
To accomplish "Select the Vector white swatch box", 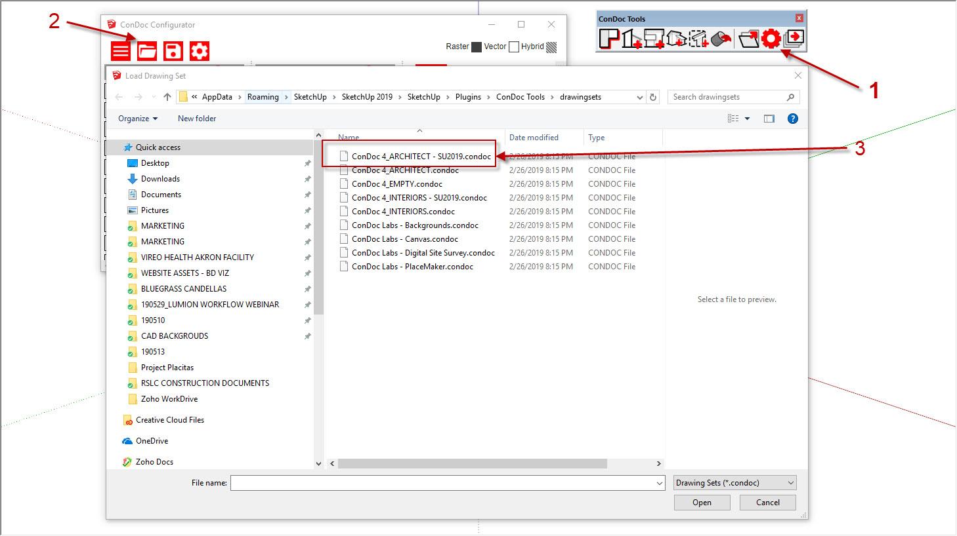I will [x=514, y=47].
